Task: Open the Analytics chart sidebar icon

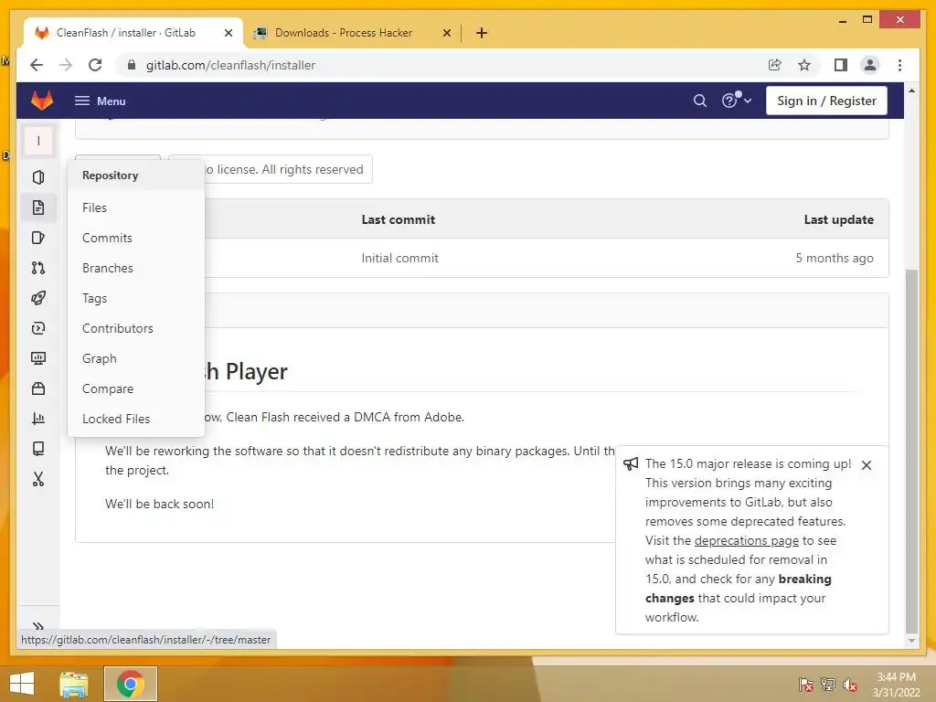Action: 38,419
